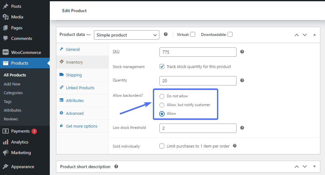The width and height of the screenshot is (325, 175).
Task: Open the Simple product type dropdown
Action: pos(126,35)
